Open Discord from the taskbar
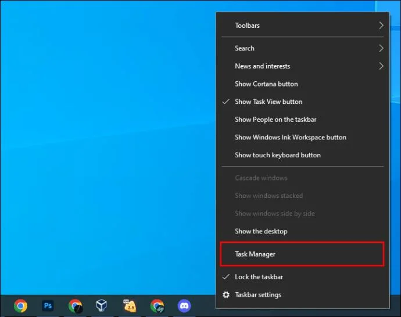The width and height of the screenshot is (401, 317). click(x=184, y=306)
